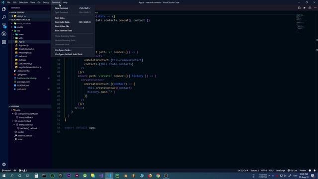The image size is (318, 179).
Task: Click the Run play icon in editor toolbar
Action: (x=305, y=8)
